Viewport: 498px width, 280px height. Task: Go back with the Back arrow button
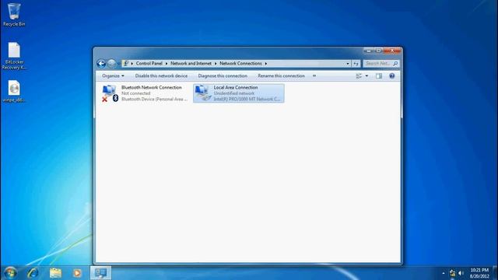(101, 64)
